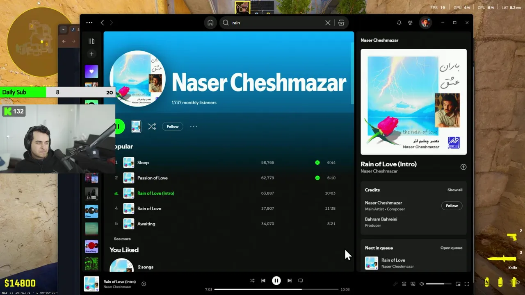Click the small album cover beside the shuffle icon
This screenshot has height=295, width=525.
click(x=136, y=126)
